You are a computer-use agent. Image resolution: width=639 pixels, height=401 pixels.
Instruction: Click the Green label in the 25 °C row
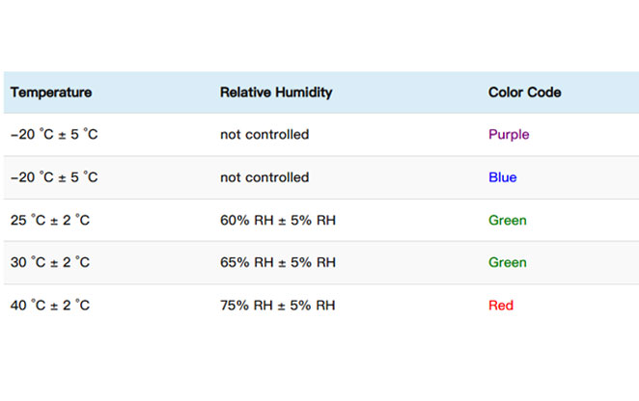[508, 220]
